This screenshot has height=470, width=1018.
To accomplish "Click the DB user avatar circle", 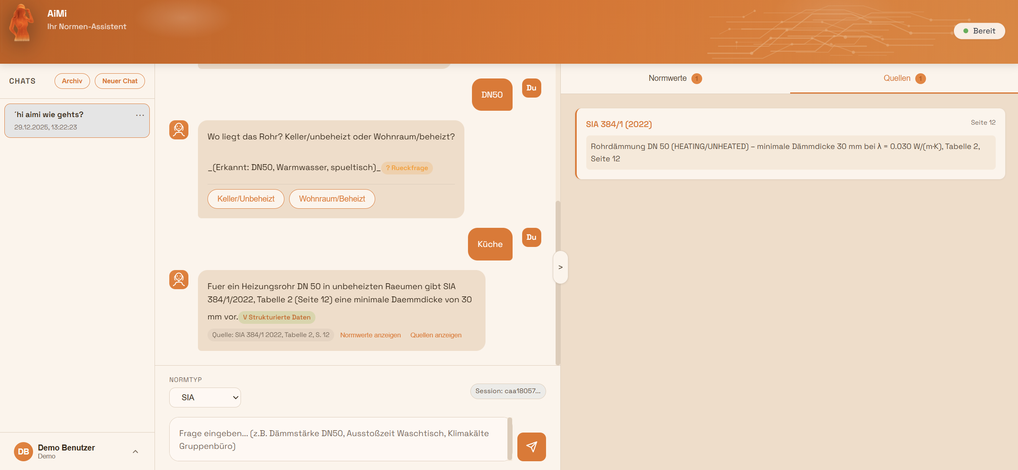I will click(x=23, y=451).
